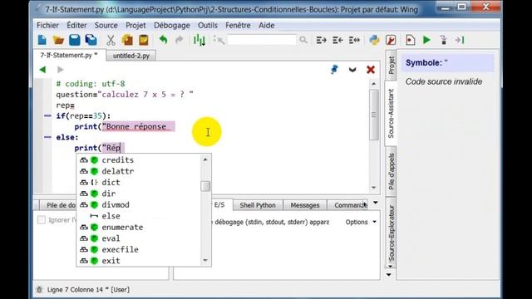
Task: Copy selection toolbar icon
Action: (127, 40)
